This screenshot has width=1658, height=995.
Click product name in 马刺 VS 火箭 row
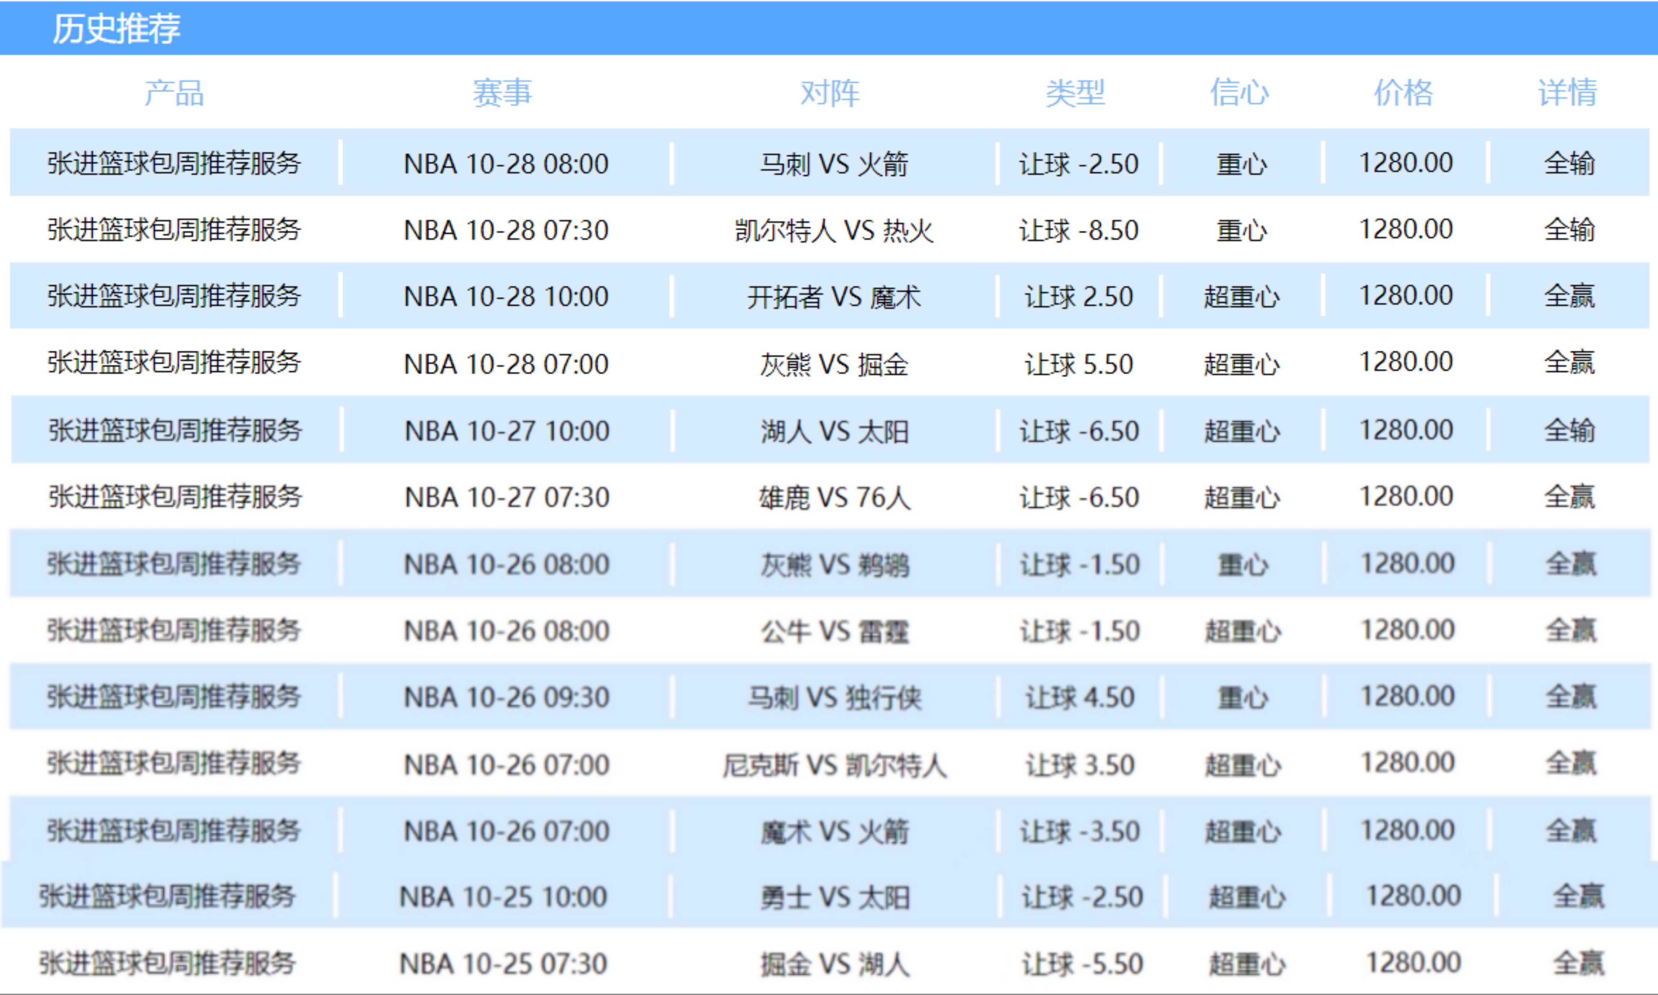(x=174, y=163)
